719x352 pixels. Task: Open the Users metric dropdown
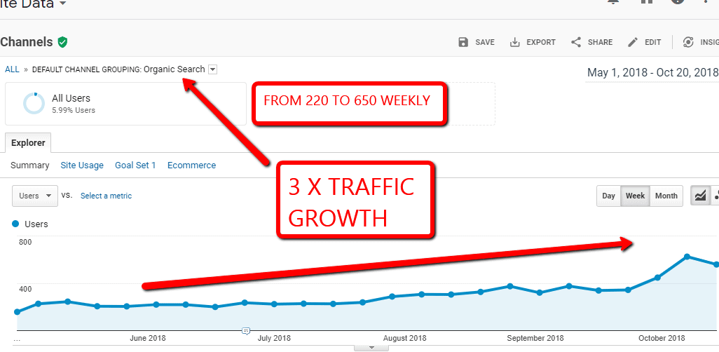click(x=35, y=196)
